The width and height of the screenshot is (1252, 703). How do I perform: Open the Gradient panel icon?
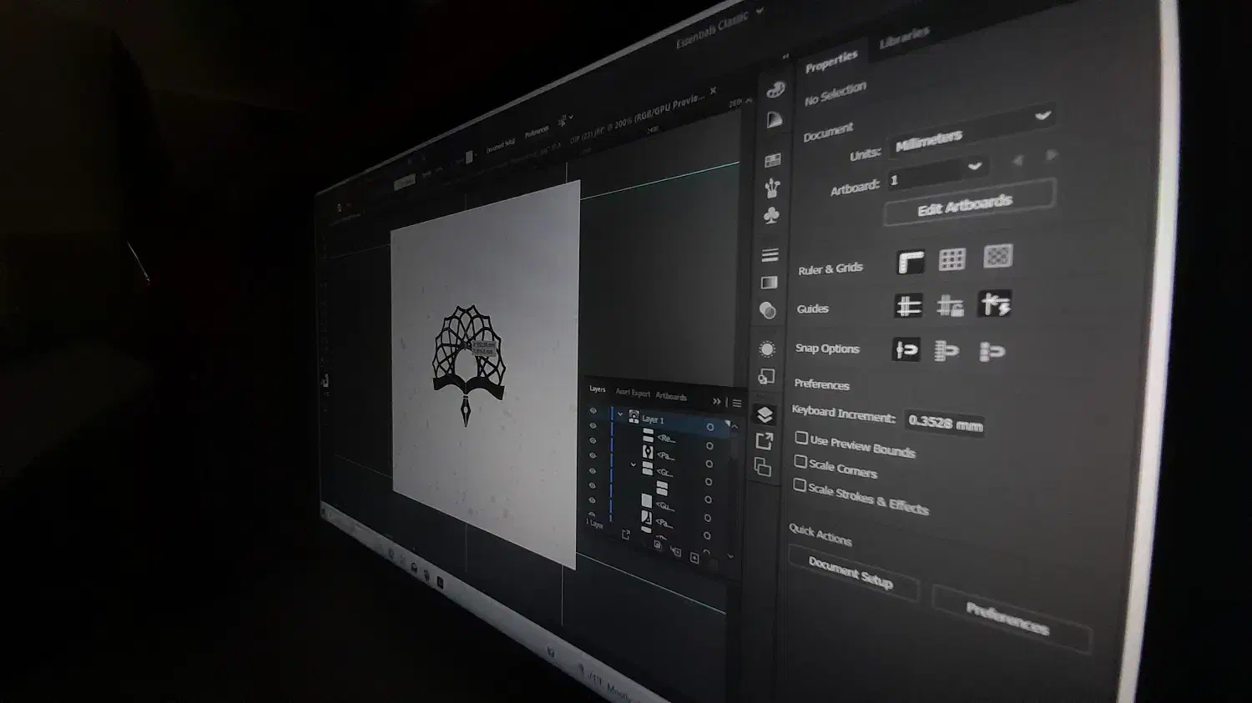tap(769, 283)
